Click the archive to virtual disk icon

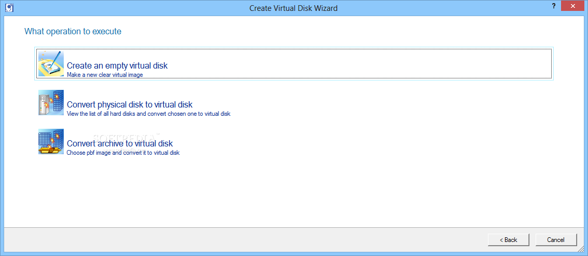(x=51, y=142)
